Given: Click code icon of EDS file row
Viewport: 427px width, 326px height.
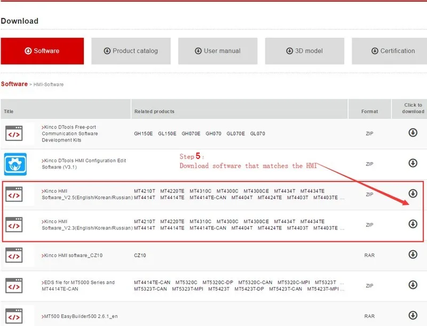Looking at the screenshot, I should [14, 286].
